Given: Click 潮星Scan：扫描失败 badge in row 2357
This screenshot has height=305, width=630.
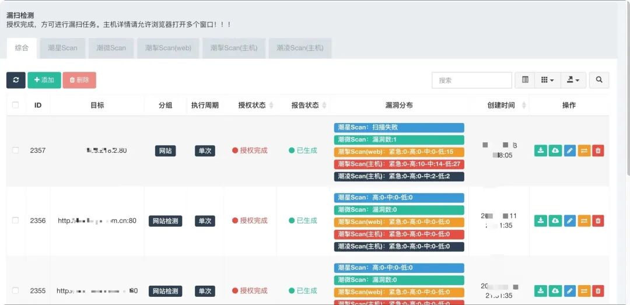Looking at the screenshot, I should point(399,127).
